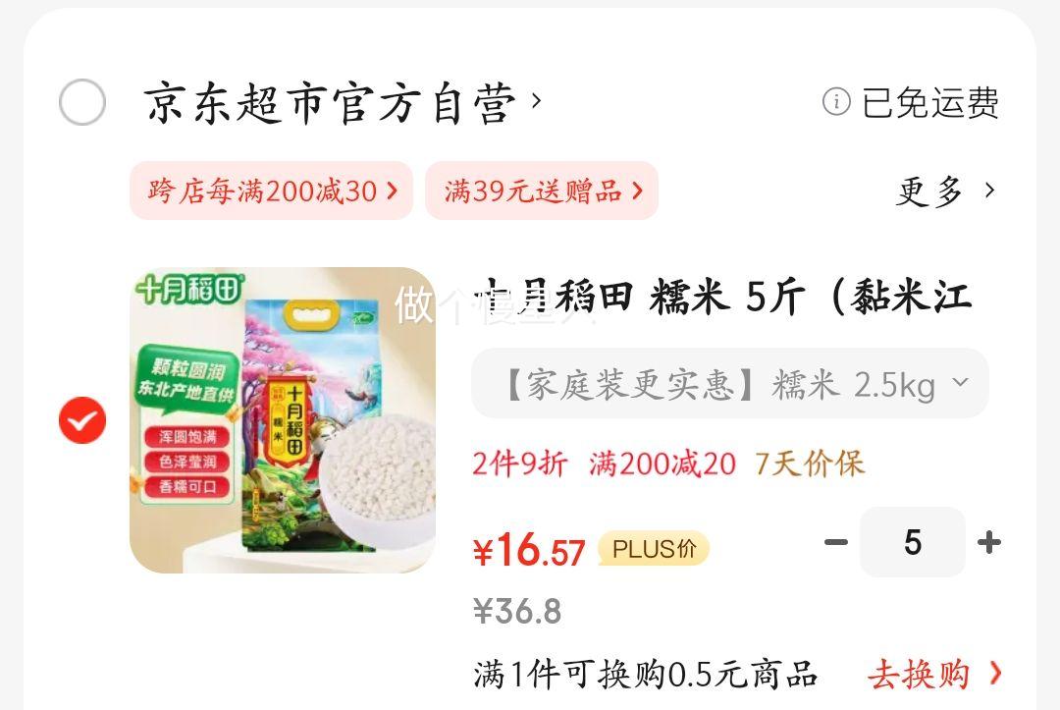The height and width of the screenshot is (710, 1060).
Task: Go to 去换购 add-on purchase
Action: pos(935,675)
